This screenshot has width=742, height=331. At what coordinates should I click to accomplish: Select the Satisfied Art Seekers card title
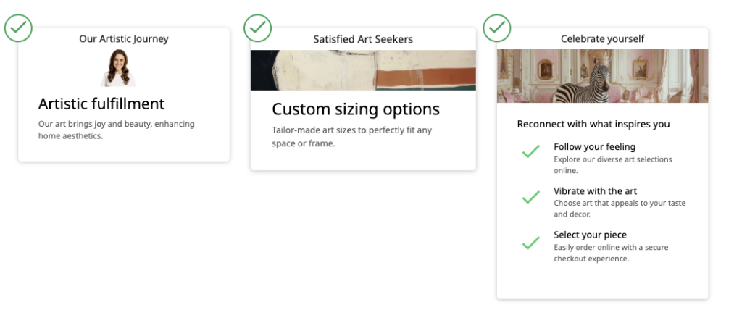click(x=363, y=39)
